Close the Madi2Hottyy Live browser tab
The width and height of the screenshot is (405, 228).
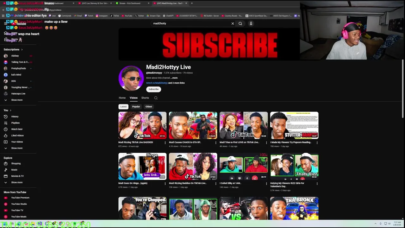(x=186, y=3)
